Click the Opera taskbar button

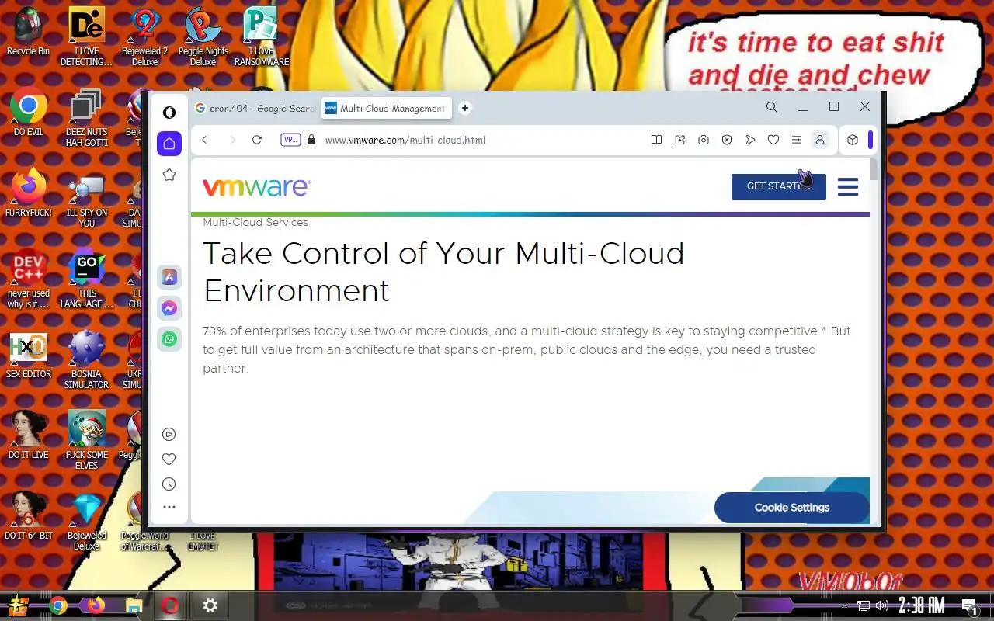tap(171, 606)
